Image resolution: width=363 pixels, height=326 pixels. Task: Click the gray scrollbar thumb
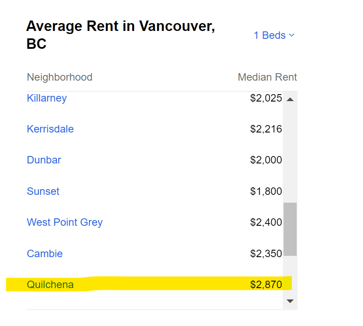(290, 229)
